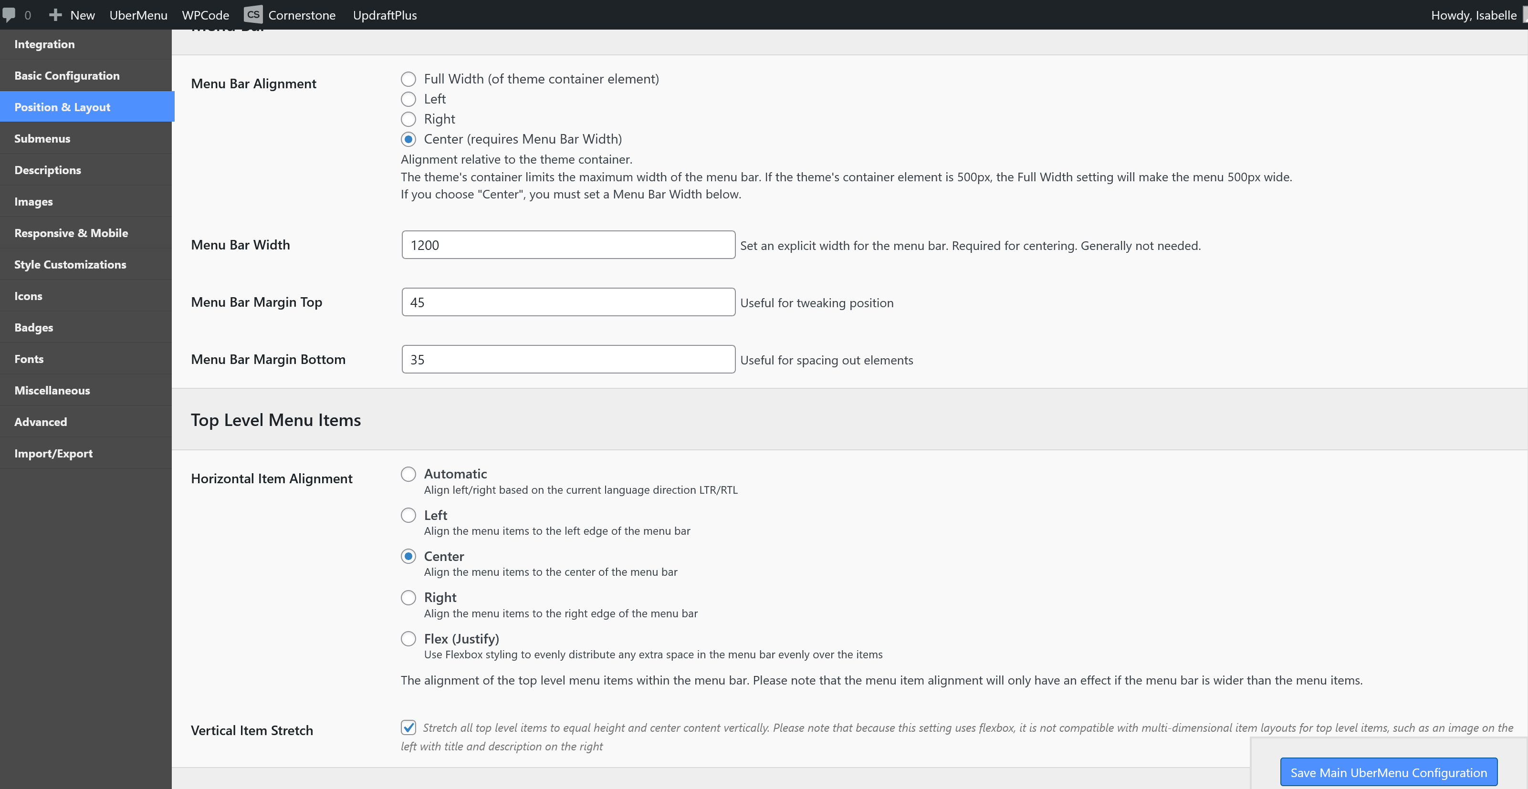Open the Miscellaneous tab
The image size is (1528, 789).
[86, 389]
